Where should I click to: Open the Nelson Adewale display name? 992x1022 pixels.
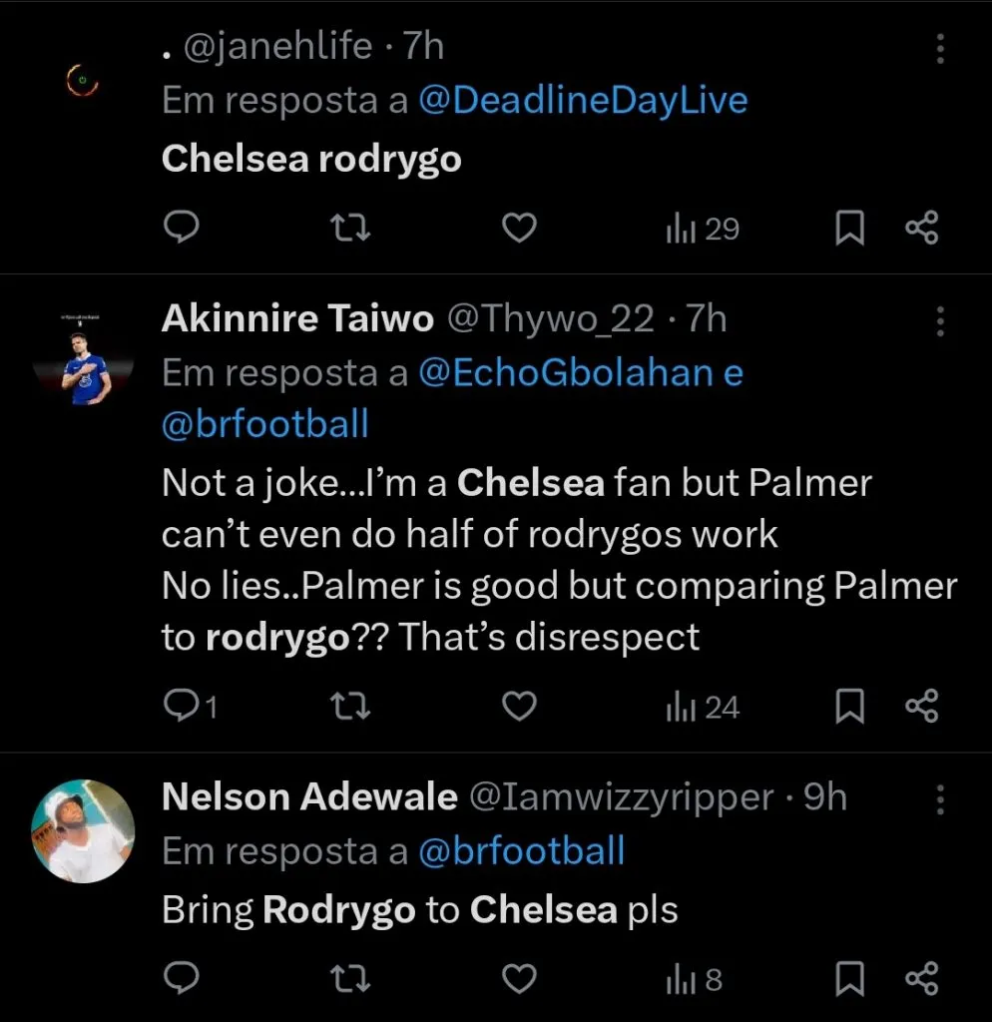(308, 797)
